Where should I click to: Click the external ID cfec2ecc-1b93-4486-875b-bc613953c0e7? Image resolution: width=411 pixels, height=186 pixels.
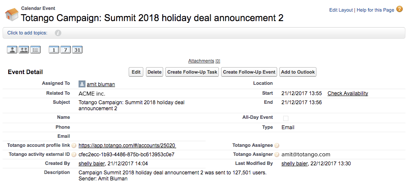click(x=126, y=155)
